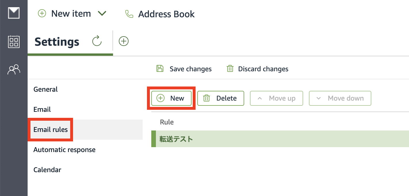Create a New email rule
The height and width of the screenshot is (196, 409).
(171, 98)
